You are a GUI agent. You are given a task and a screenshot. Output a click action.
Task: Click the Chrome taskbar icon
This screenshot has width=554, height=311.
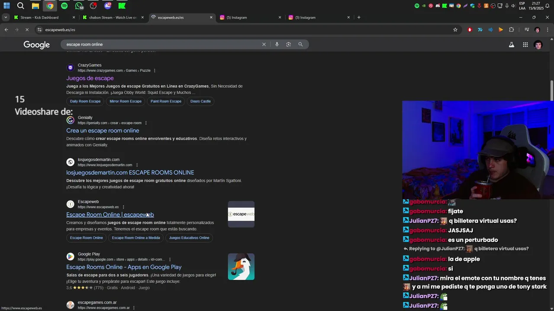click(50, 6)
